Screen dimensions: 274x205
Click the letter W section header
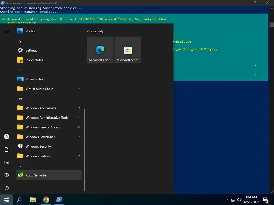(x=20, y=99)
